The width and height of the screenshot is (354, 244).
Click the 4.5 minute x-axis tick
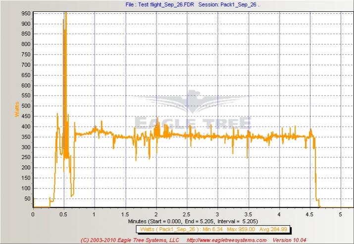pos(310,214)
